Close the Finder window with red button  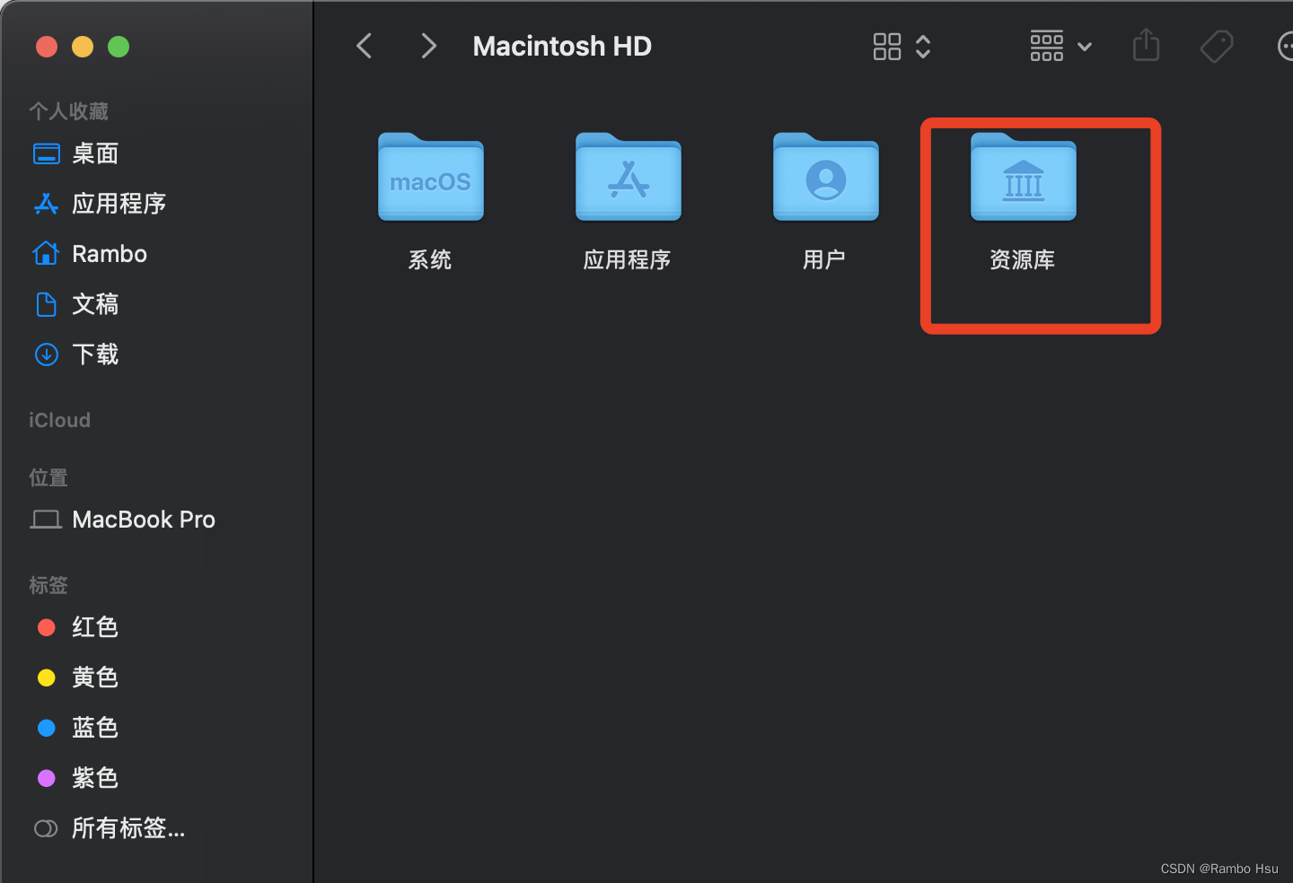[47, 47]
